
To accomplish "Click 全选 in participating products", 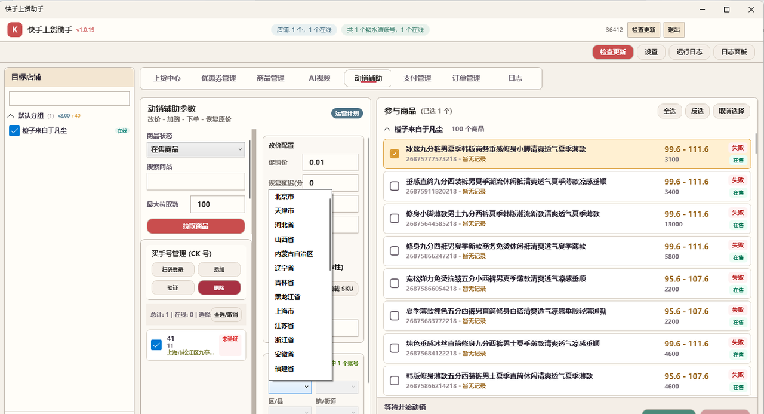I will coord(670,111).
